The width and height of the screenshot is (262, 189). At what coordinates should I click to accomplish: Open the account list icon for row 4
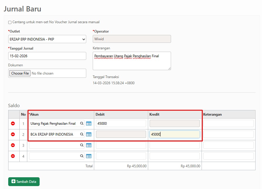pyautogui.click(x=89, y=156)
